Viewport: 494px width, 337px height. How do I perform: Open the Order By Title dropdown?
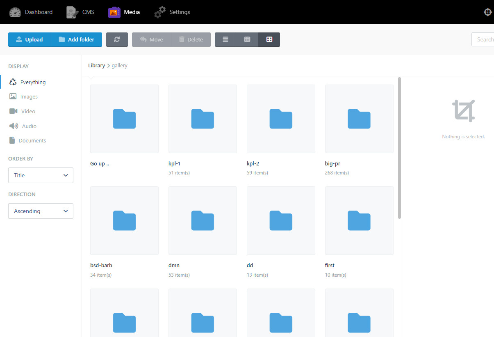coord(41,175)
